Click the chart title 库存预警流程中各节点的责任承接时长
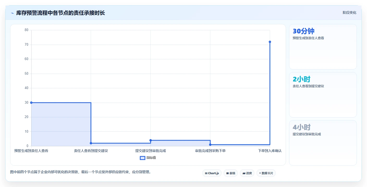 coord(60,13)
